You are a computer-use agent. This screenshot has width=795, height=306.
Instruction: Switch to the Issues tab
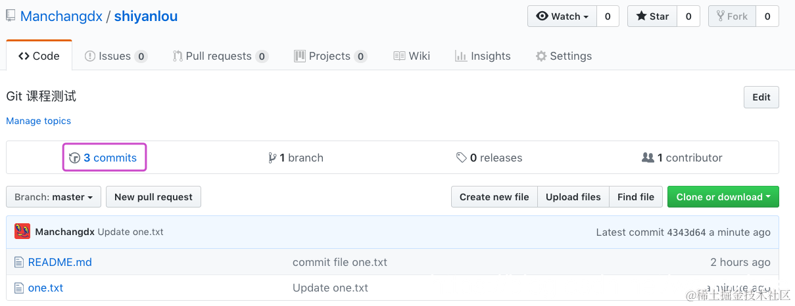[115, 56]
